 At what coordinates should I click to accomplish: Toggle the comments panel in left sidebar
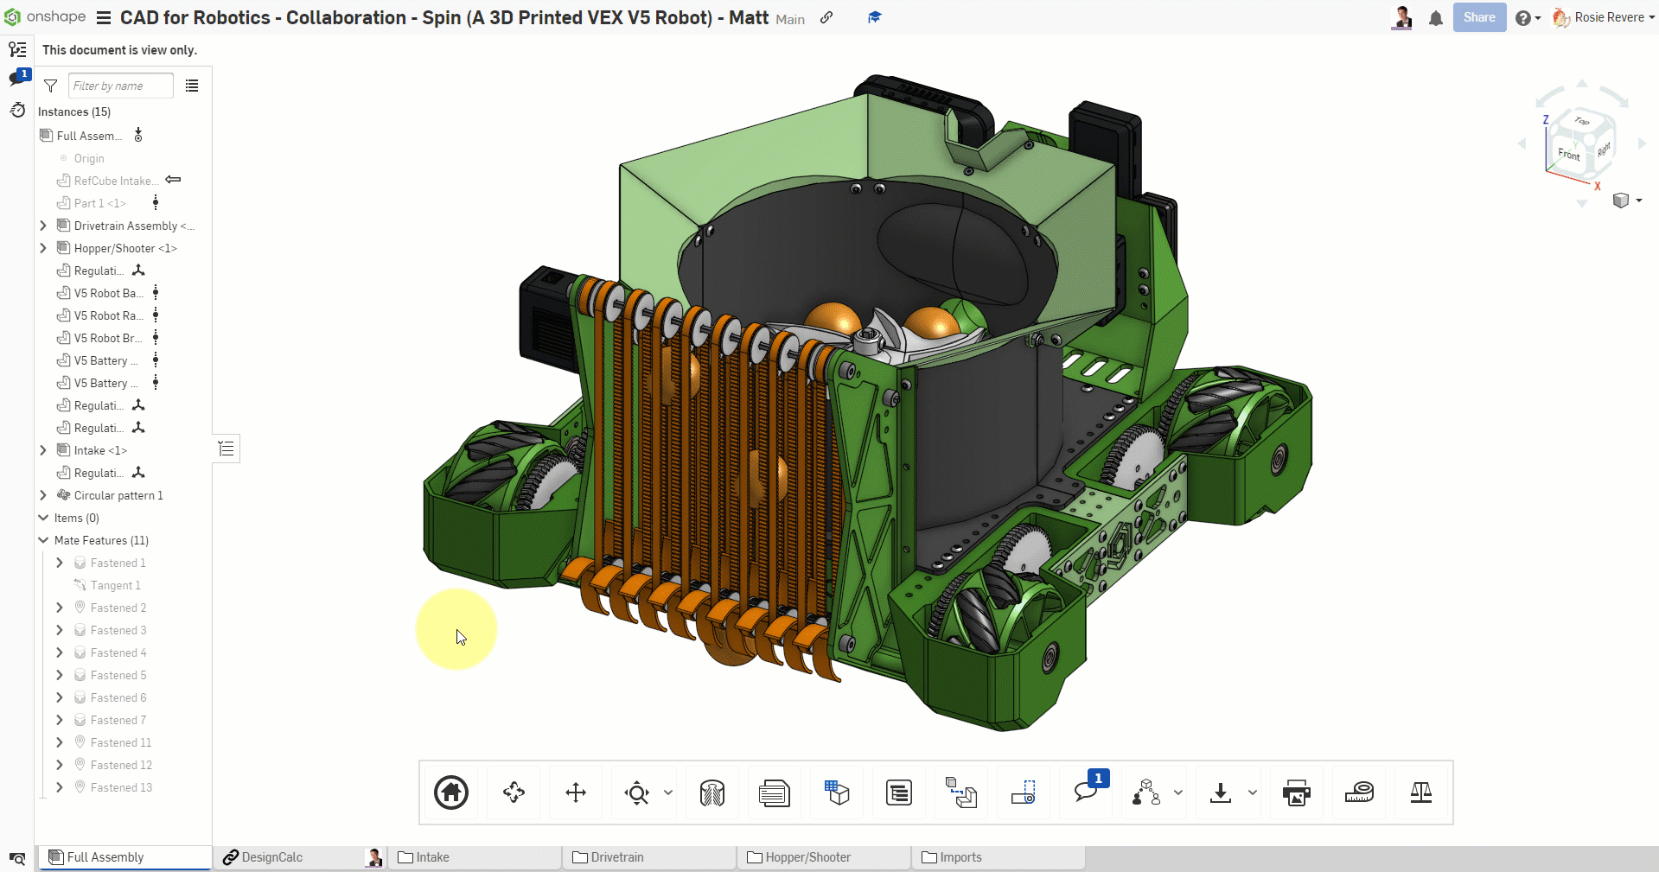[x=17, y=79]
